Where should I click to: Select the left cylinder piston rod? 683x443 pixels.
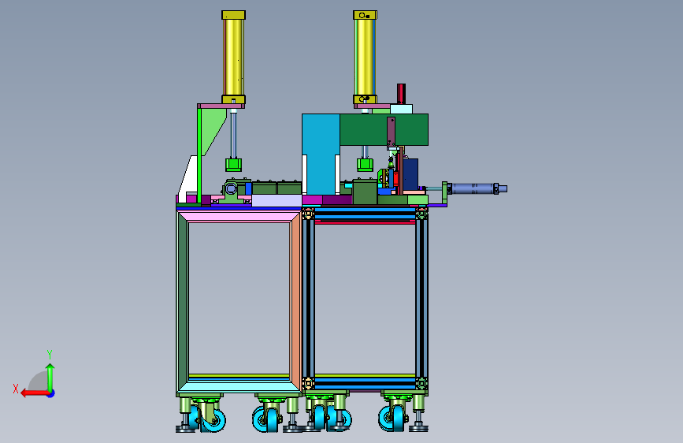point(233,133)
